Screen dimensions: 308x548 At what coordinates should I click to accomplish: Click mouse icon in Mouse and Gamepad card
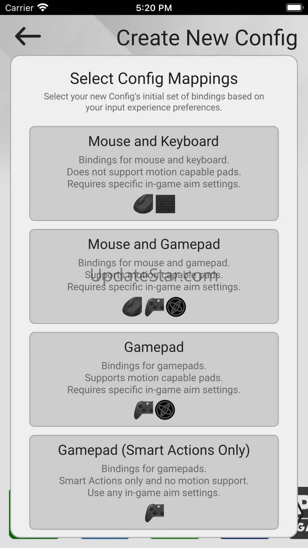click(x=132, y=307)
